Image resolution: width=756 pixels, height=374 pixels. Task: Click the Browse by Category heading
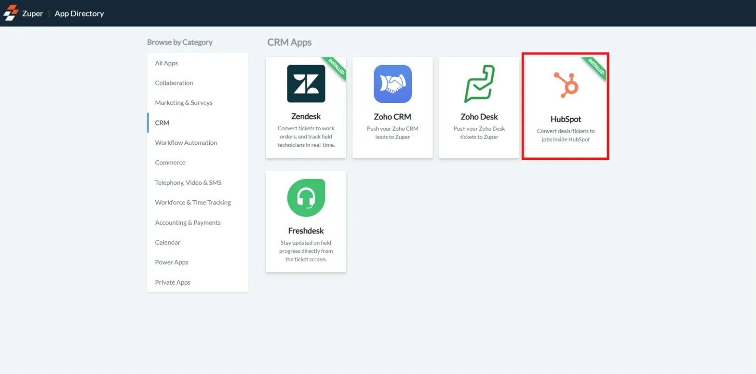180,42
